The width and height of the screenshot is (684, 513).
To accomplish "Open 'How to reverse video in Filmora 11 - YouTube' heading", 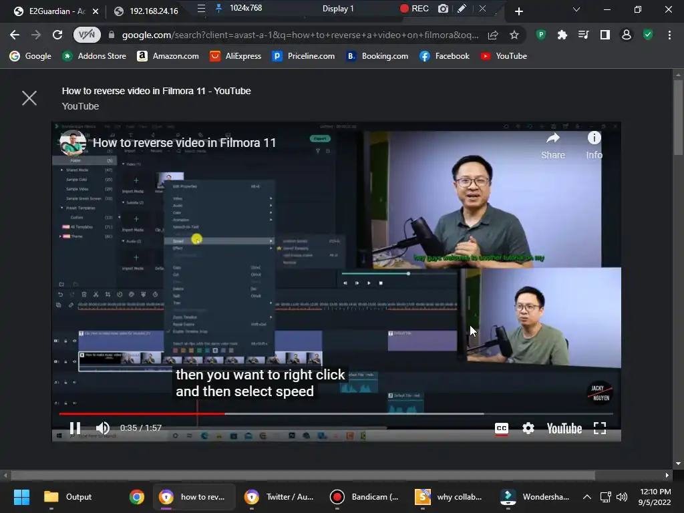I will [156, 91].
